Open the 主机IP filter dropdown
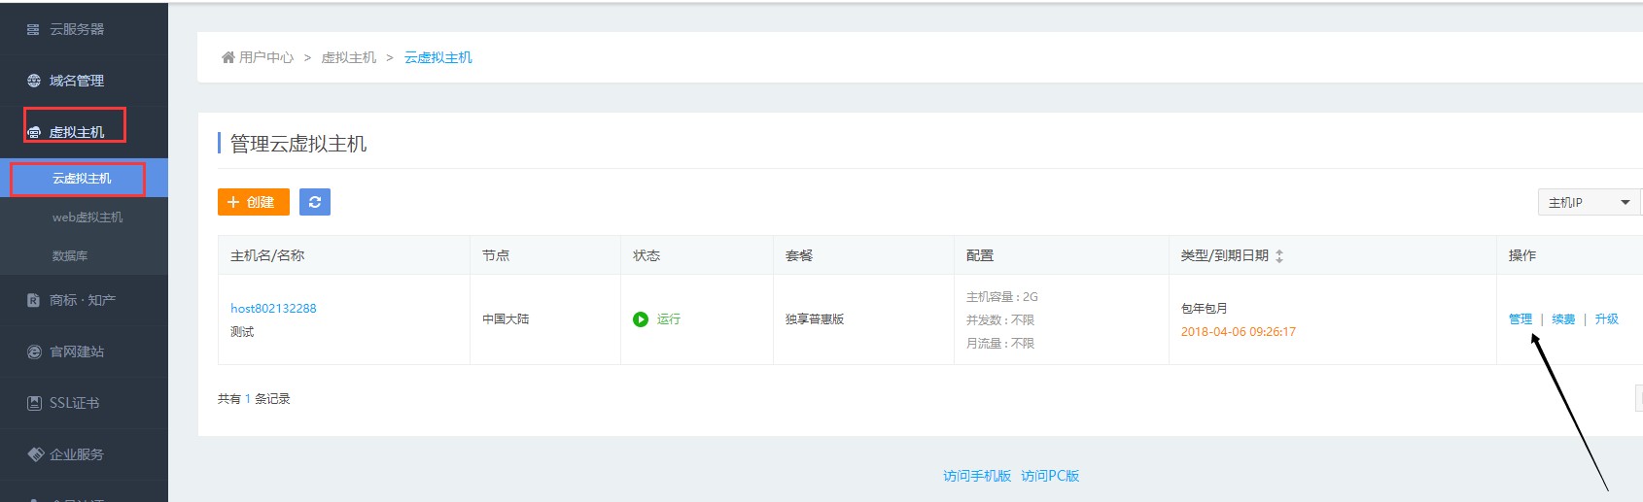 [1589, 202]
